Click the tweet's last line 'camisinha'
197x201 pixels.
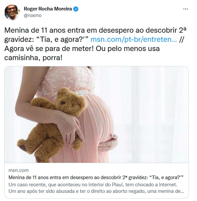tap(33, 58)
